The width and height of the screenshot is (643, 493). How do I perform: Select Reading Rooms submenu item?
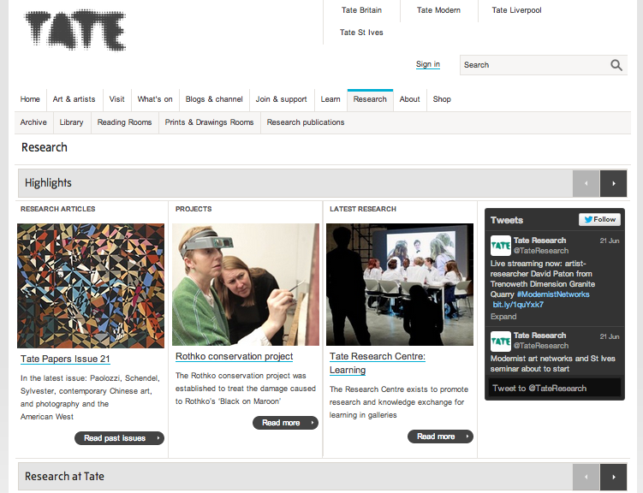[124, 122]
